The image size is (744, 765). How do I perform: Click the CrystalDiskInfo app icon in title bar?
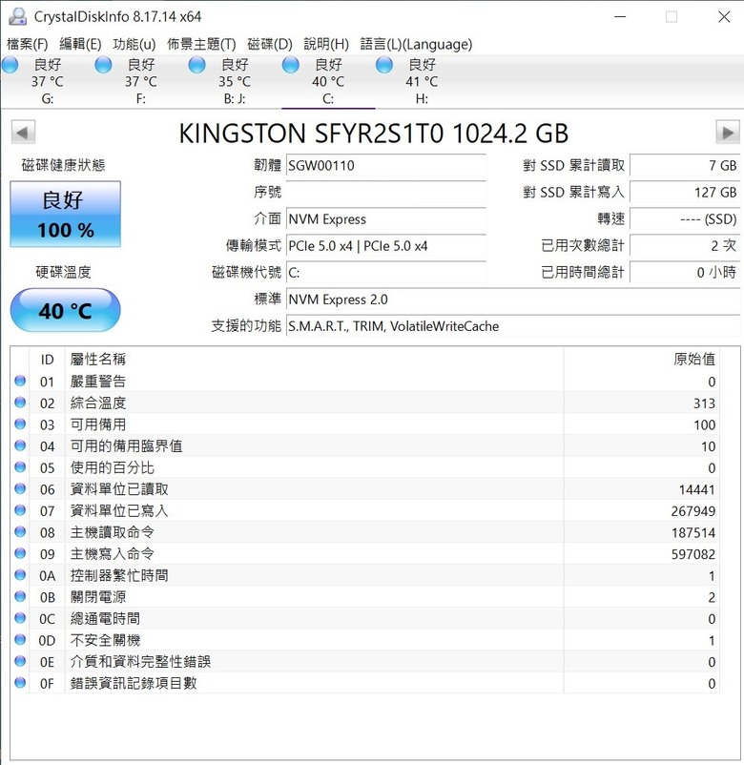pyautogui.click(x=17, y=16)
